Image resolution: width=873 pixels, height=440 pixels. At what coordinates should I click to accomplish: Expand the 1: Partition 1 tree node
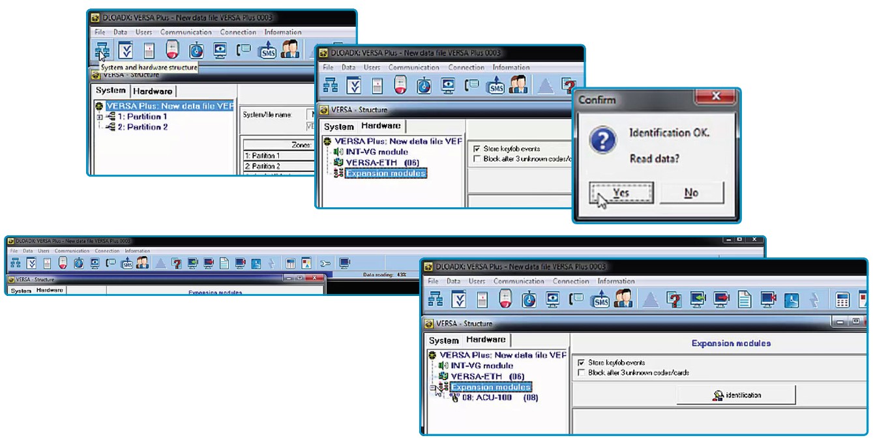tap(100, 117)
